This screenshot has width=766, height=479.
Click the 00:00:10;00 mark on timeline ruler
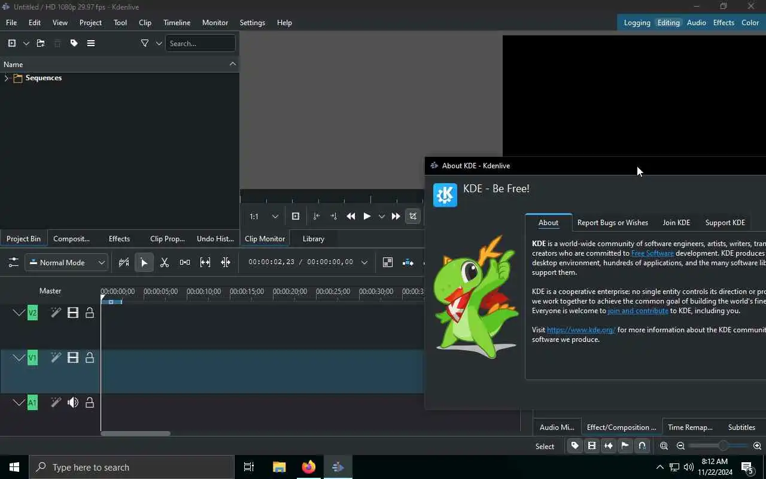(204, 292)
